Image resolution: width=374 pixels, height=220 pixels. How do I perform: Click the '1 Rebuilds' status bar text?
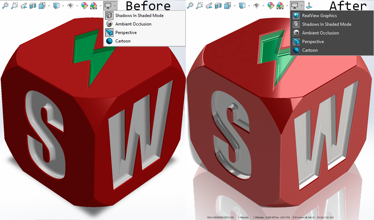(x=243, y=218)
